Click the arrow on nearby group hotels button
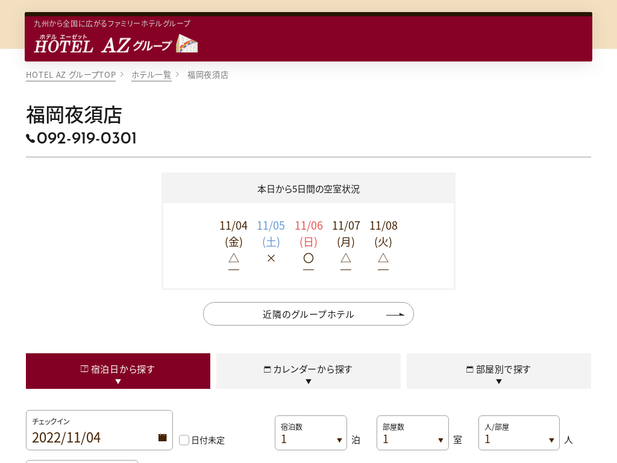This screenshot has height=463, width=617. 395,315
